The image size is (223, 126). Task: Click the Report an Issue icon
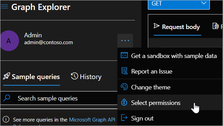124,71
